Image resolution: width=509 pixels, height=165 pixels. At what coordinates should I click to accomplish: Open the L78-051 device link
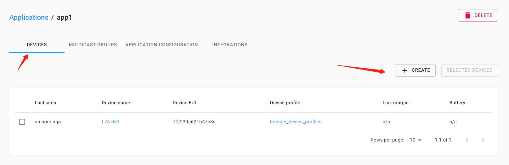[x=110, y=122]
